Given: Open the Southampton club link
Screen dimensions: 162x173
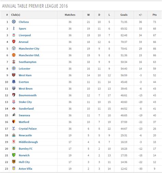Looking at the screenshot, I should tap(27, 62).
